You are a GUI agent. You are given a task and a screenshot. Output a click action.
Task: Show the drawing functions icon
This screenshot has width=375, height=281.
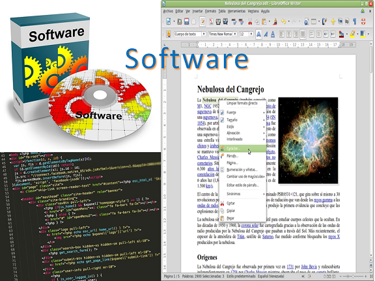[324, 21]
